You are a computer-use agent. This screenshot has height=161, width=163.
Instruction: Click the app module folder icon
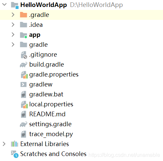pyautogui.click(x=24, y=35)
